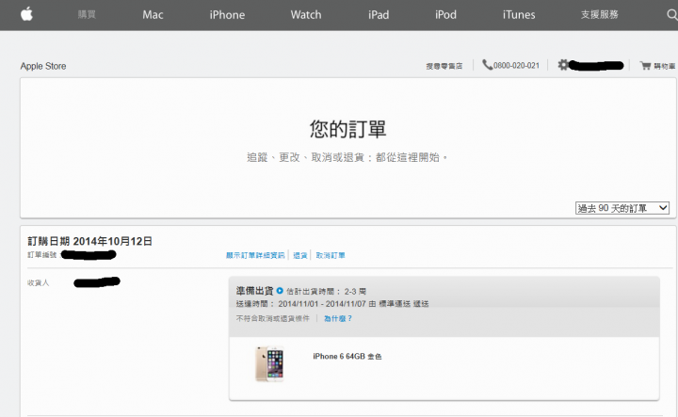Go to 支援服務 in the navigation bar
This screenshot has height=417, width=678.
pos(599,15)
